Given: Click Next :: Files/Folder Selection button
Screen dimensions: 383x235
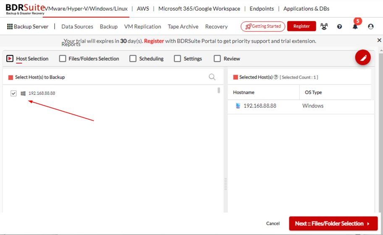Looking at the screenshot, I should pyautogui.click(x=333, y=224).
